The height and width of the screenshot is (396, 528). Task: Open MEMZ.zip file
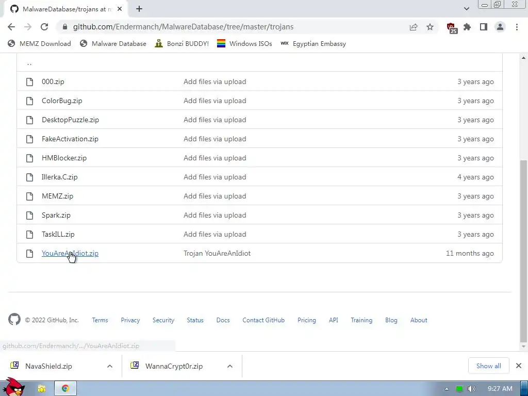(58, 196)
